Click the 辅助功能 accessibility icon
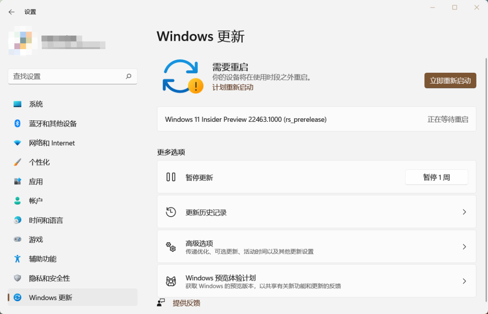488x314 pixels. pos(18,259)
